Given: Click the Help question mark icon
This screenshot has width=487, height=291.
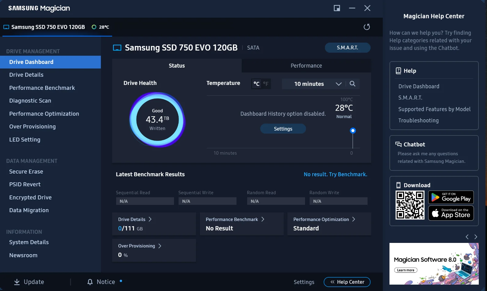Looking at the screenshot, I should [x=398, y=71].
